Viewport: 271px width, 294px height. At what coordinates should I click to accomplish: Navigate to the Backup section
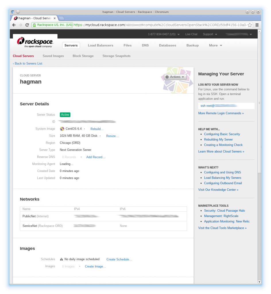tap(192, 45)
